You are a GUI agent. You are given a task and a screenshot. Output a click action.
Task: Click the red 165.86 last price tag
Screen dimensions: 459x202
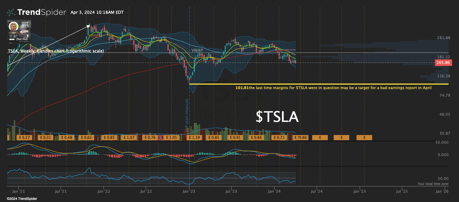(x=444, y=62)
